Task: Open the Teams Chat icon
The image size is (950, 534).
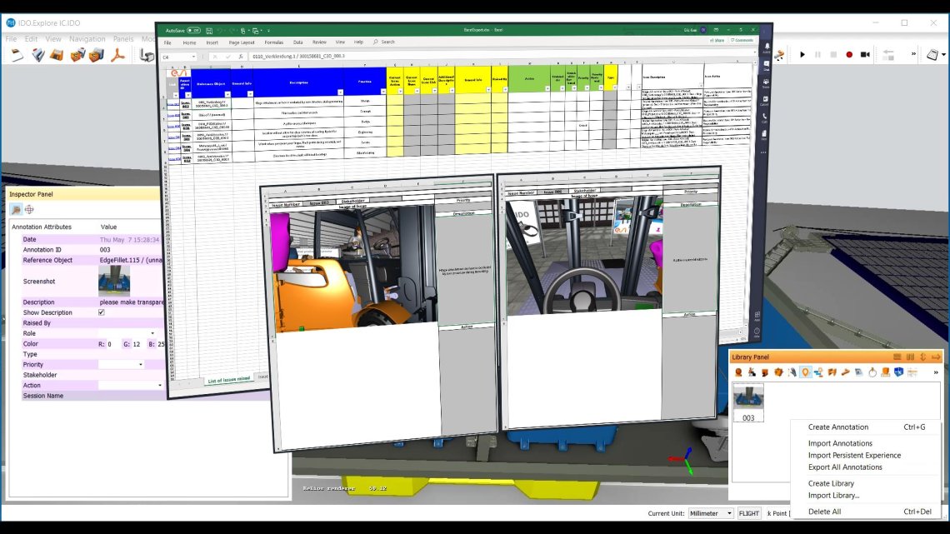Action: click(x=767, y=64)
